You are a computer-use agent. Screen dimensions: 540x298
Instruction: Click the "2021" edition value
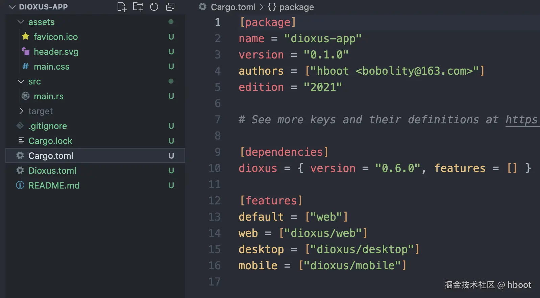[x=323, y=87]
